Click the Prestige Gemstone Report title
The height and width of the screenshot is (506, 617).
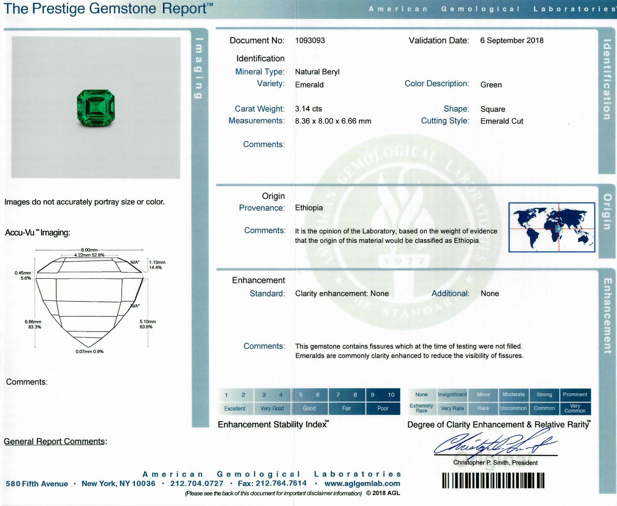click(108, 9)
